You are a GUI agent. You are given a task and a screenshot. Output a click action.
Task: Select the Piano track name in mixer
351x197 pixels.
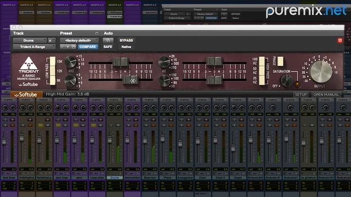click(167, 177)
